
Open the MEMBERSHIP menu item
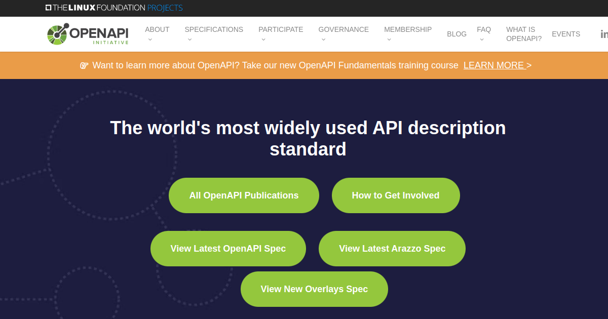pos(408,29)
